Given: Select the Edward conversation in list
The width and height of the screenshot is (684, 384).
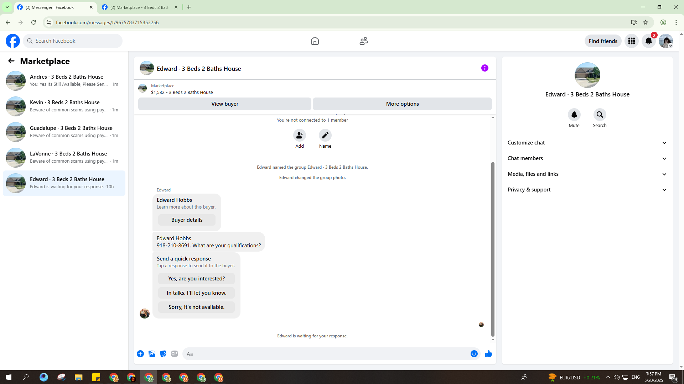Looking at the screenshot, I should [x=64, y=183].
